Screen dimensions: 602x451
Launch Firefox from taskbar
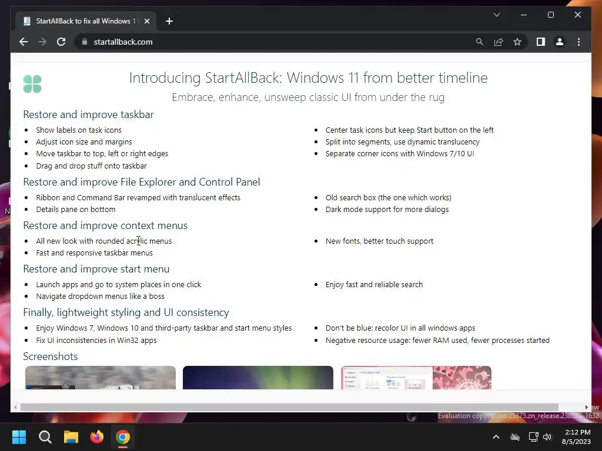coord(97,437)
